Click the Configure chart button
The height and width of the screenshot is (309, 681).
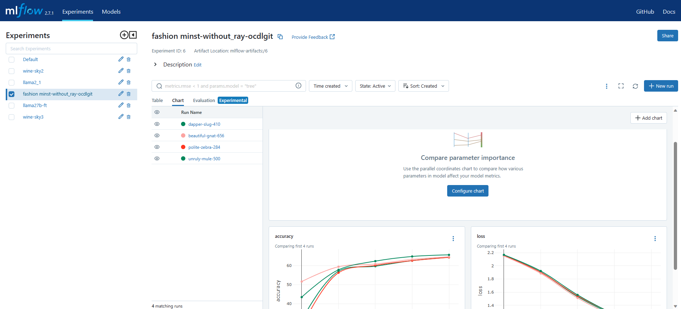[467, 191]
